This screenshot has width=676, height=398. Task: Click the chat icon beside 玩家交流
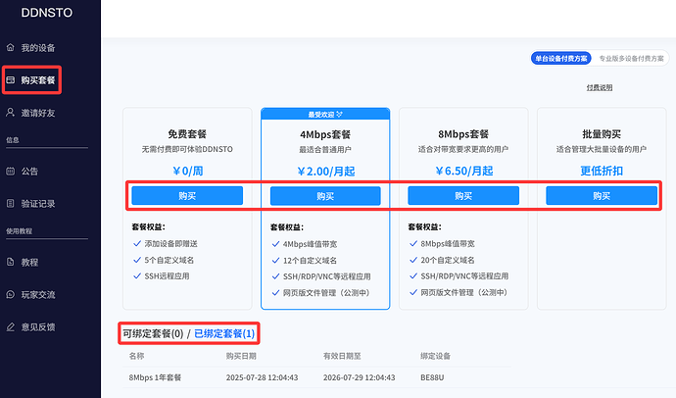(11, 293)
